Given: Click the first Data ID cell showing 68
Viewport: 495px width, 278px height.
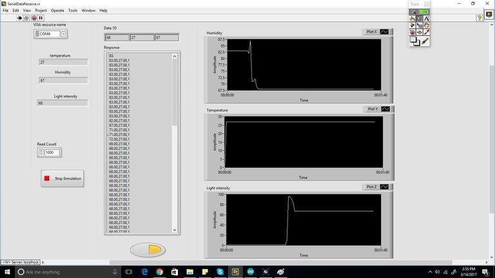Looking at the screenshot, I should tap(117, 37).
